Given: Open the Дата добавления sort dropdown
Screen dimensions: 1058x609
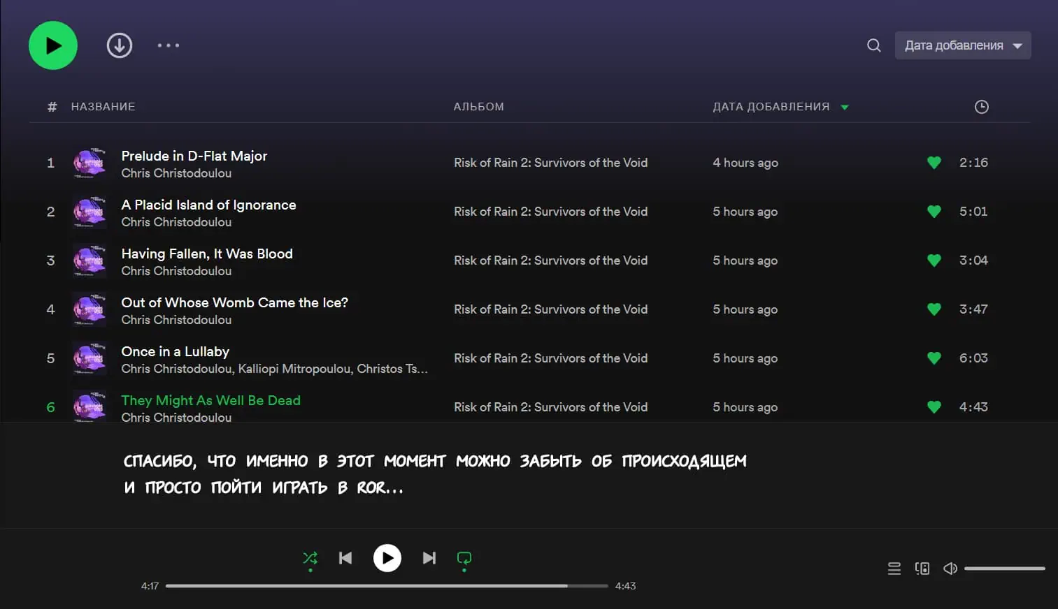Looking at the screenshot, I should coord(962,45).
